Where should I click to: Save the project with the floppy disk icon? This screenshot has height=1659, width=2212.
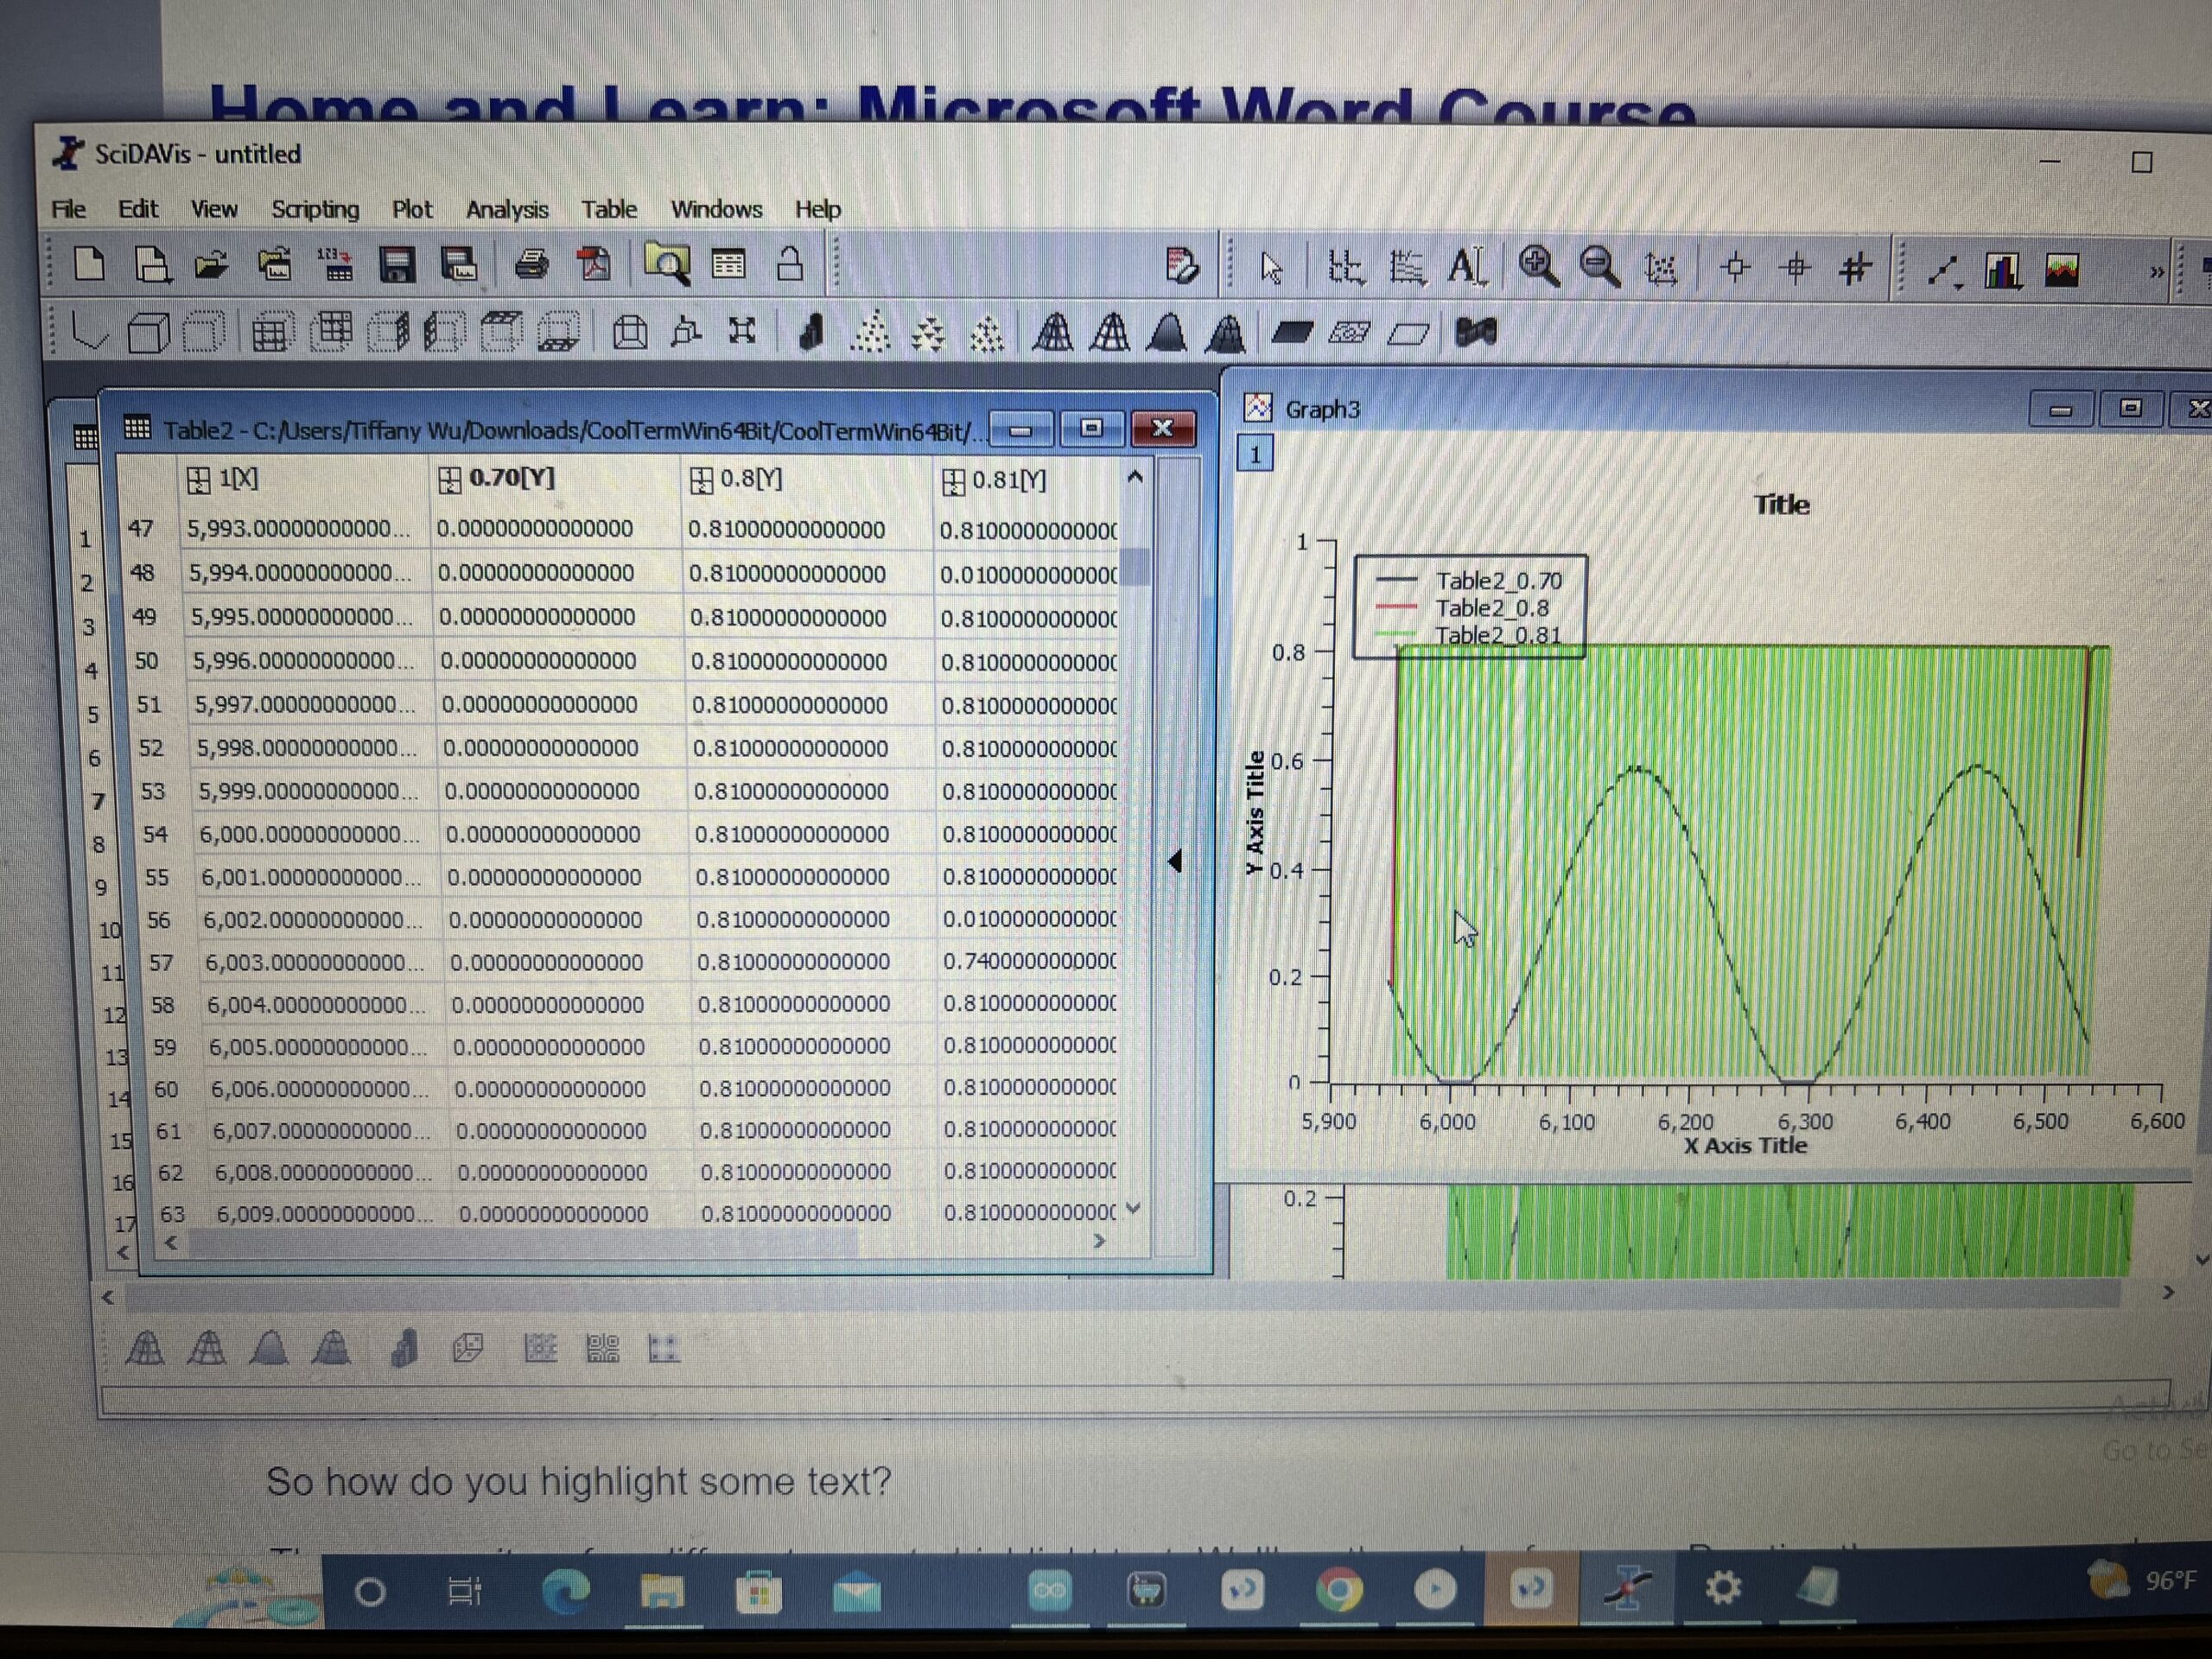click(397, 265)
